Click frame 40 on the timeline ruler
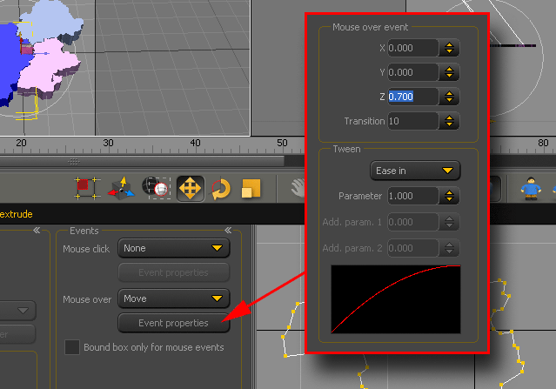This screenshot has height=389, width=556. [x=195, y=143]
